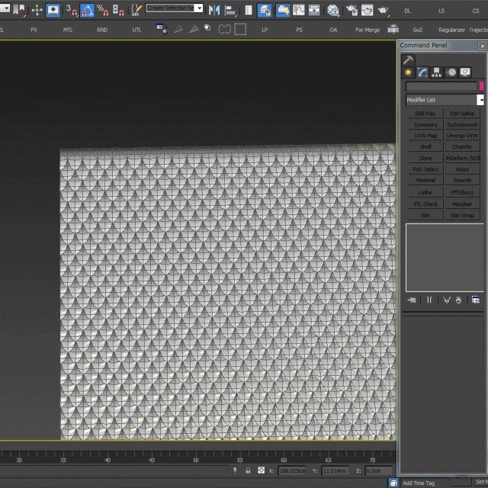
Task: Apply the TurboSmooth modifier
Action: pyautogui.click(x=462, y=125)
